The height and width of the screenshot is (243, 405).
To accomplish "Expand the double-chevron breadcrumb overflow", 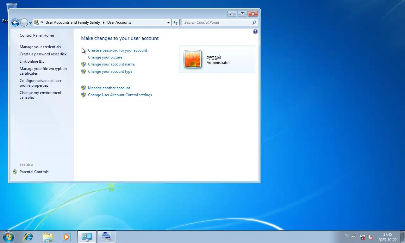I will (42, 22).
